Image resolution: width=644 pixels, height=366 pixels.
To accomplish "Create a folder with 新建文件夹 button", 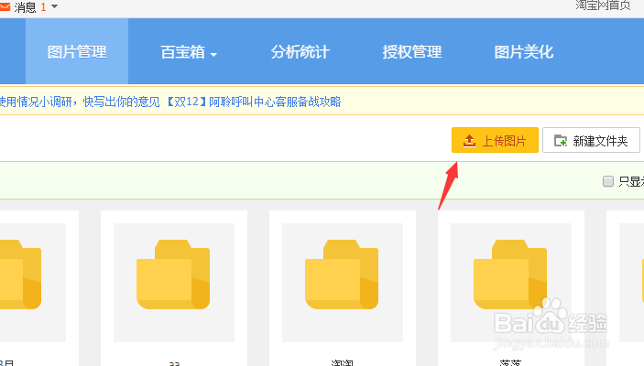I will click(591, 140).
